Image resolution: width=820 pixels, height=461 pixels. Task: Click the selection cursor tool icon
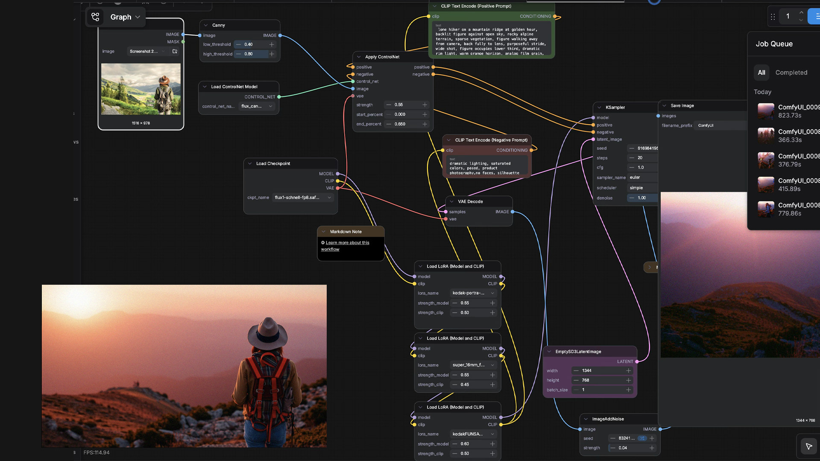point(809,446)
